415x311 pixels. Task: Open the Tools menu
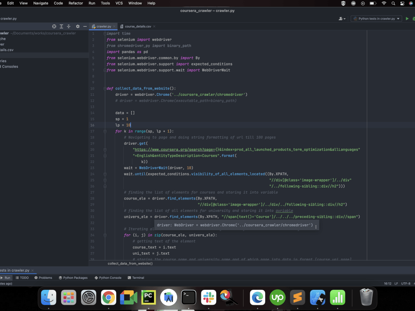(x=105, y=3)
